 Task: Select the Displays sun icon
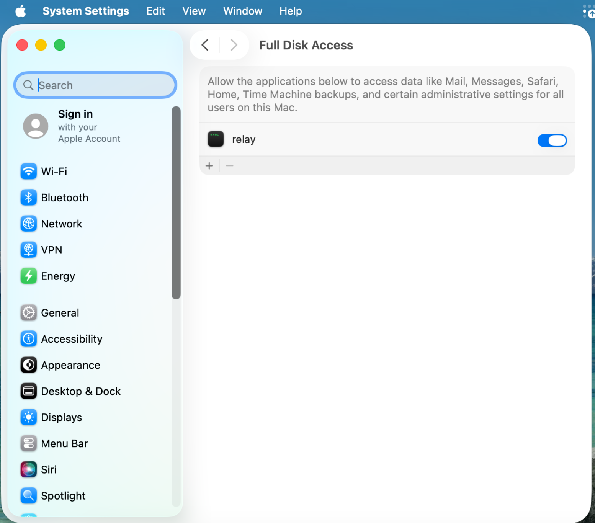tap(29, 417)
